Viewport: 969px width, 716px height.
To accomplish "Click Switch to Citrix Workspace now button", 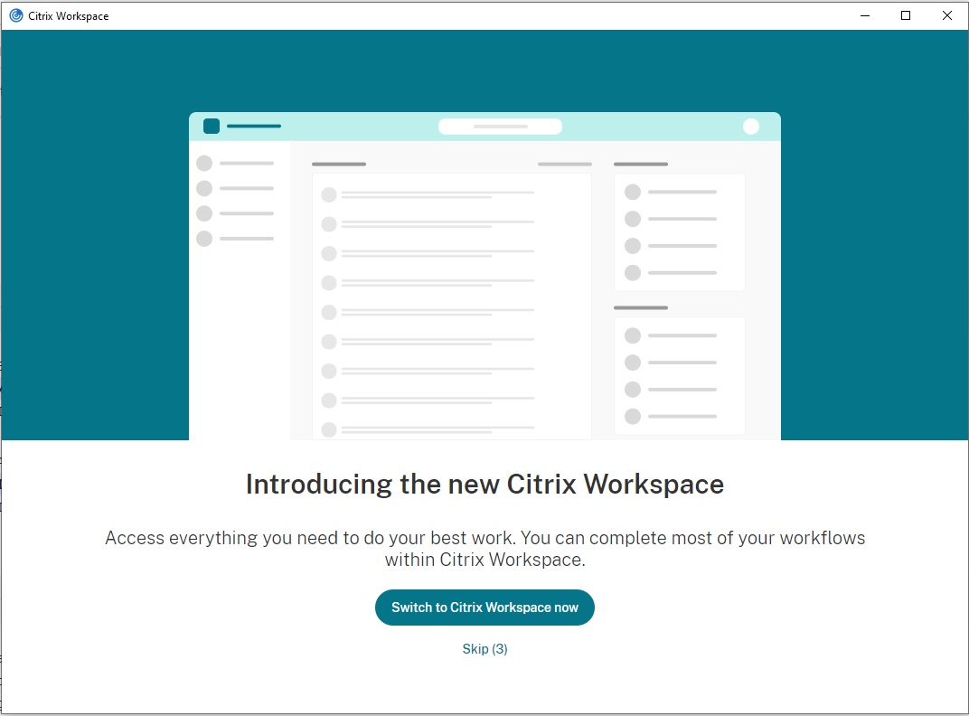I will tap(484, 608).
